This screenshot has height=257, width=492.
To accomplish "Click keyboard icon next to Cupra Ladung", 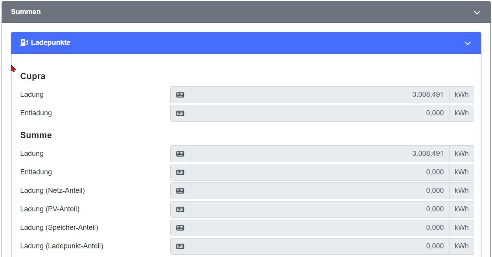I will coord(180,95).
